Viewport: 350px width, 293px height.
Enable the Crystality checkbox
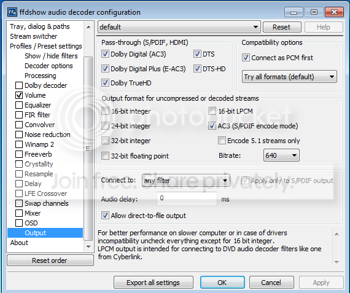[19, 164]
